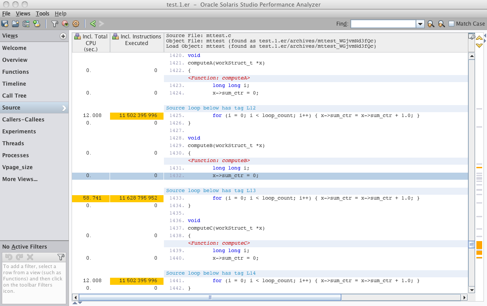Click the Find Next magnifier icon

(441, 24)
